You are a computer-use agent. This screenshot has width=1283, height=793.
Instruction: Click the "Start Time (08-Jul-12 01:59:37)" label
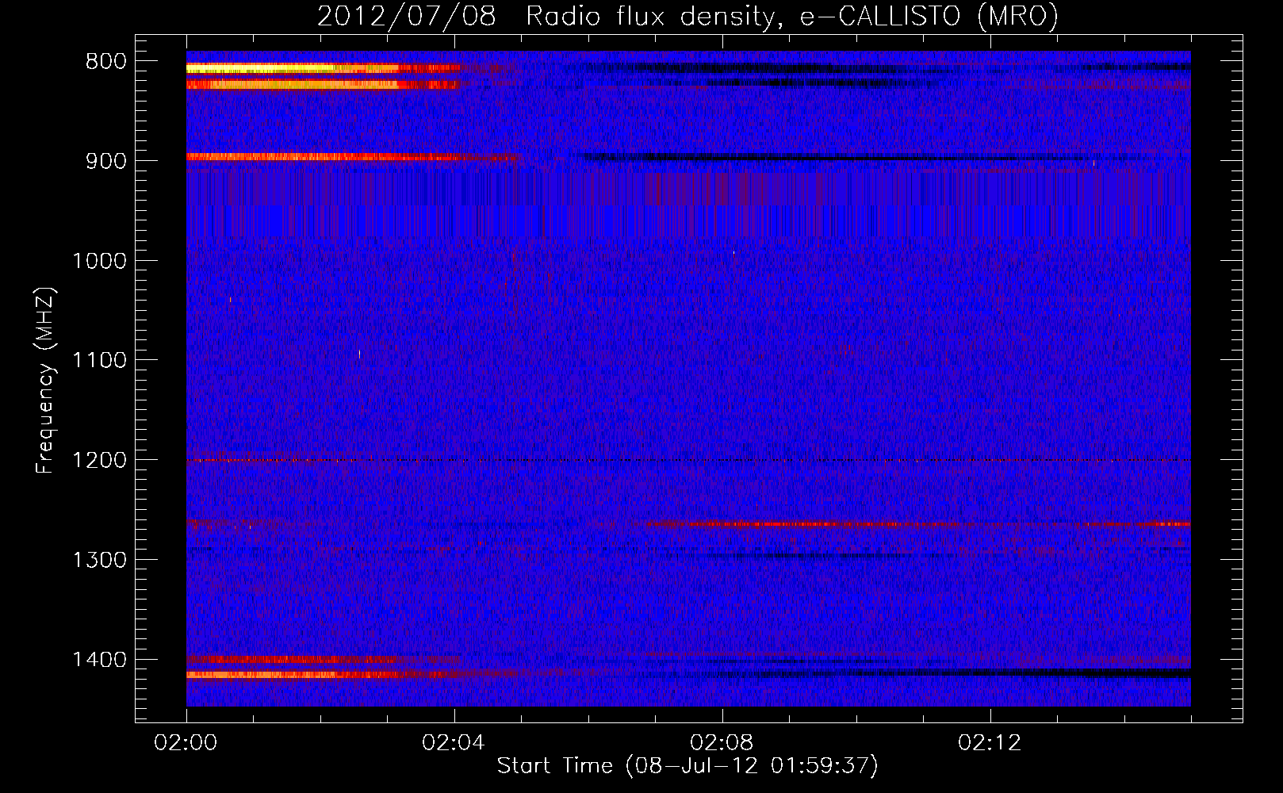[x=687, y=766]
